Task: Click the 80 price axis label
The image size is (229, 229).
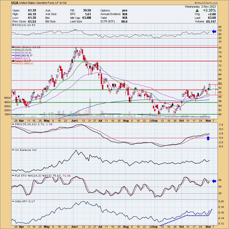Action: pos(220,48)
